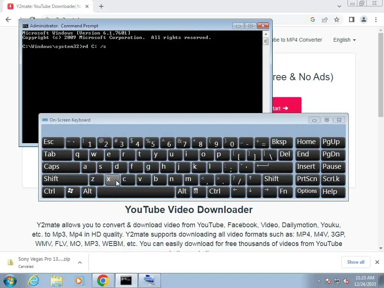Click the Bksp key on On-Screen Keyboard

pos(281,142)
